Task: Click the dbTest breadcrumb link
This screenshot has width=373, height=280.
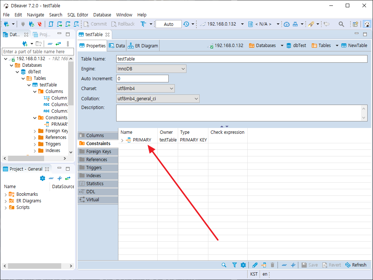Action: coord(296,46)
